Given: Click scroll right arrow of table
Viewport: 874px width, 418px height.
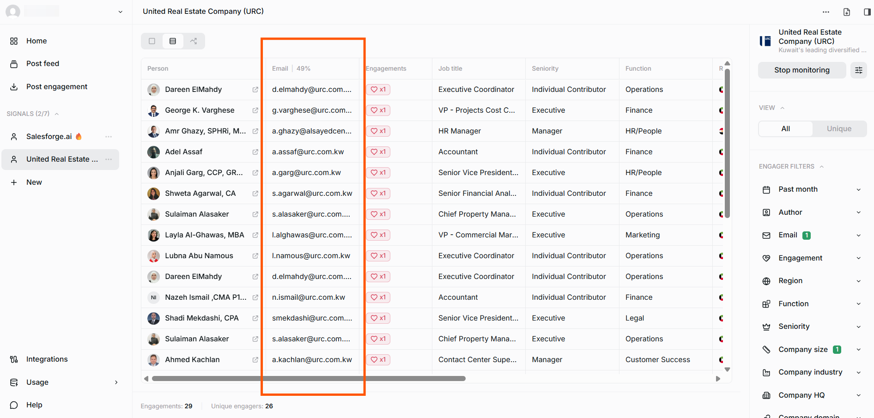Looking at the screenshot, I should pyautogui.click(x=718, y=379).
